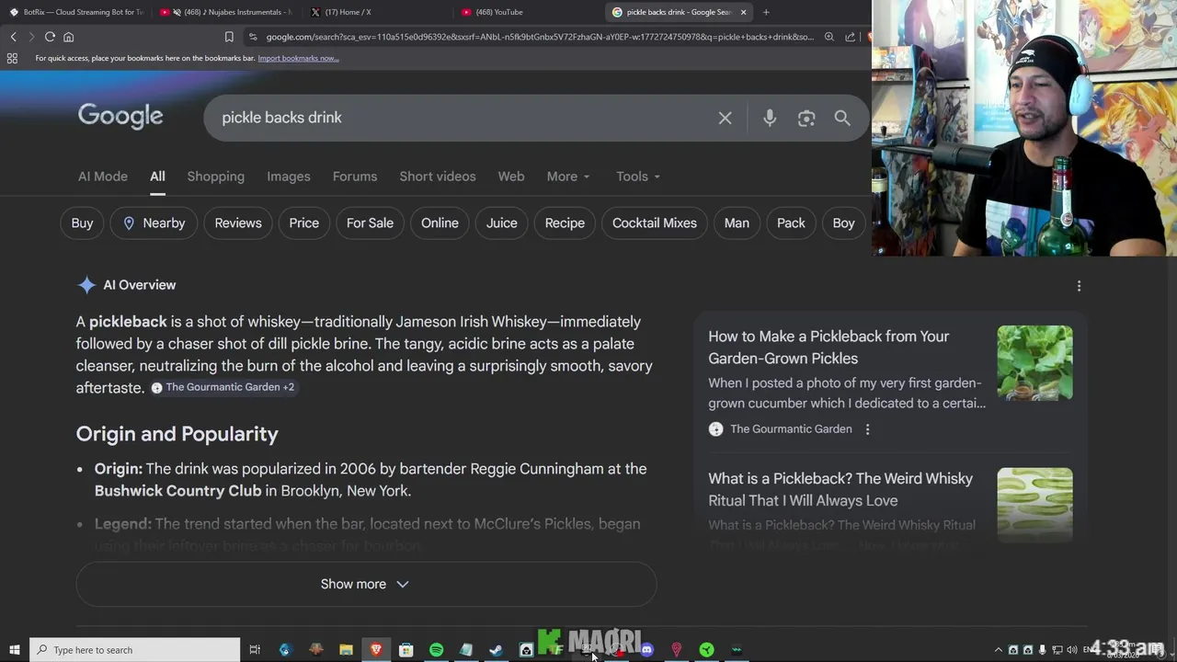Click the Man filter chip
1177x662 pixels.
click(737, 223)
